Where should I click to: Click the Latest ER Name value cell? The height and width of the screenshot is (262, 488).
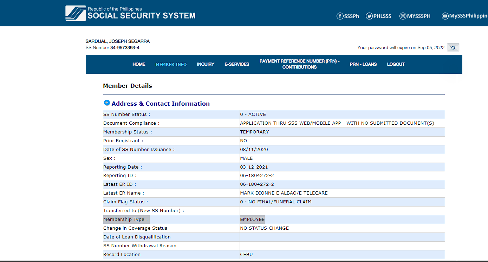(x=284, y=193)
